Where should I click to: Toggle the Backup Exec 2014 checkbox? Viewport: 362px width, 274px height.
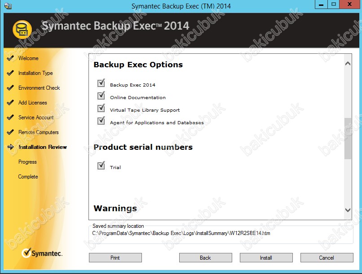coord(101,83)
